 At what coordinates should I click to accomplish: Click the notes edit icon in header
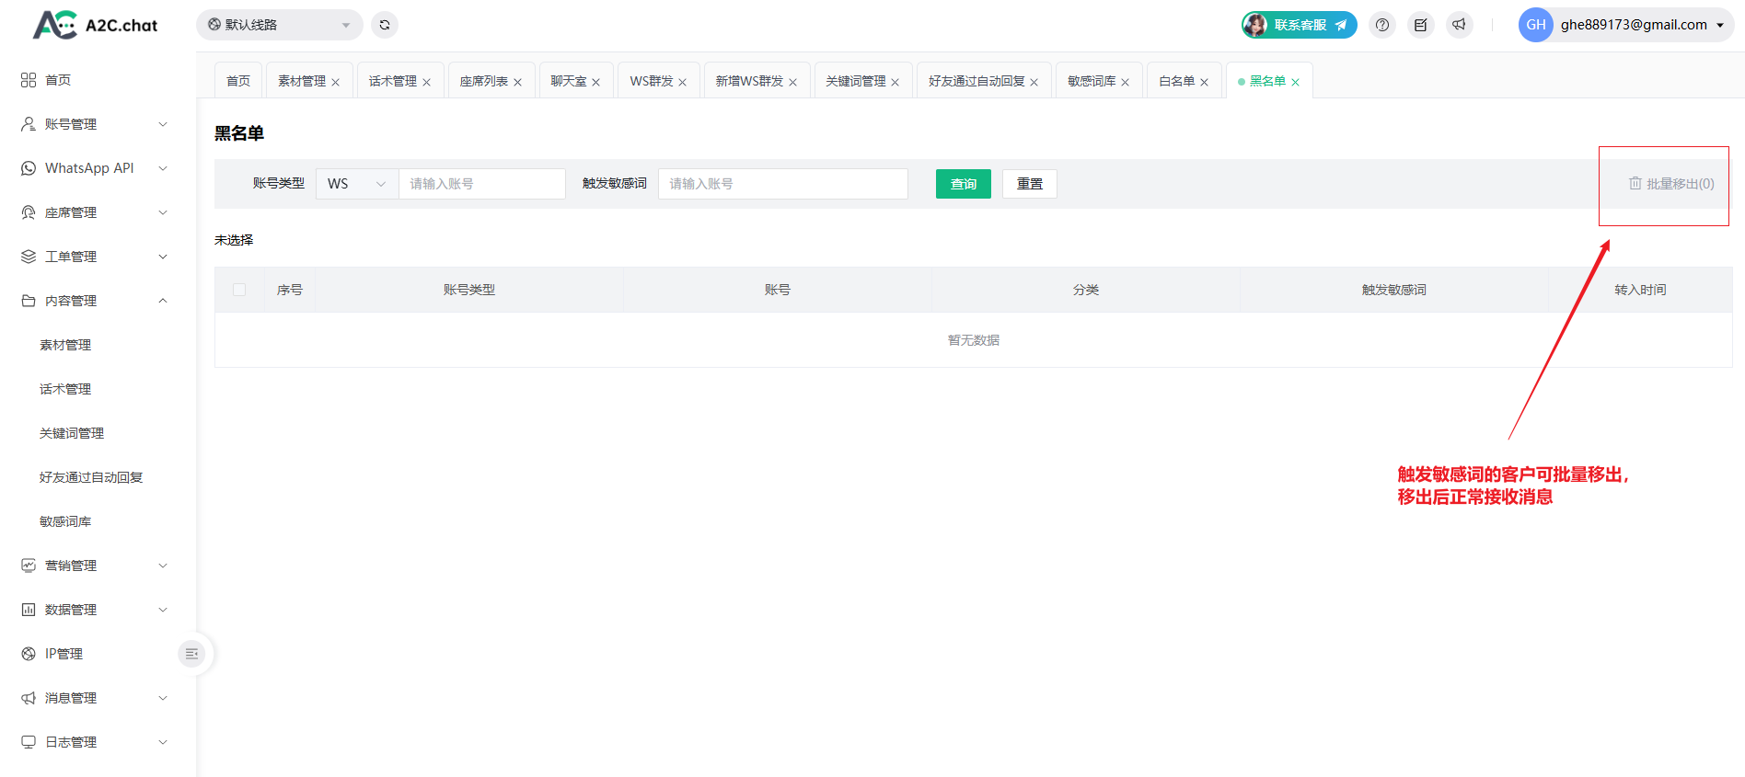click(x=1420, y=25)
